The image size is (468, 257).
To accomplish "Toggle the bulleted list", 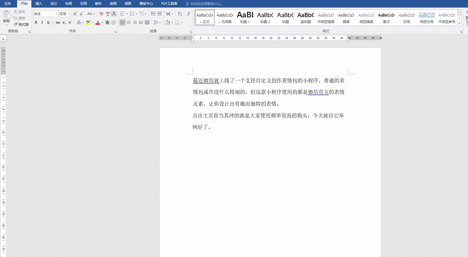I will (122, 13).
